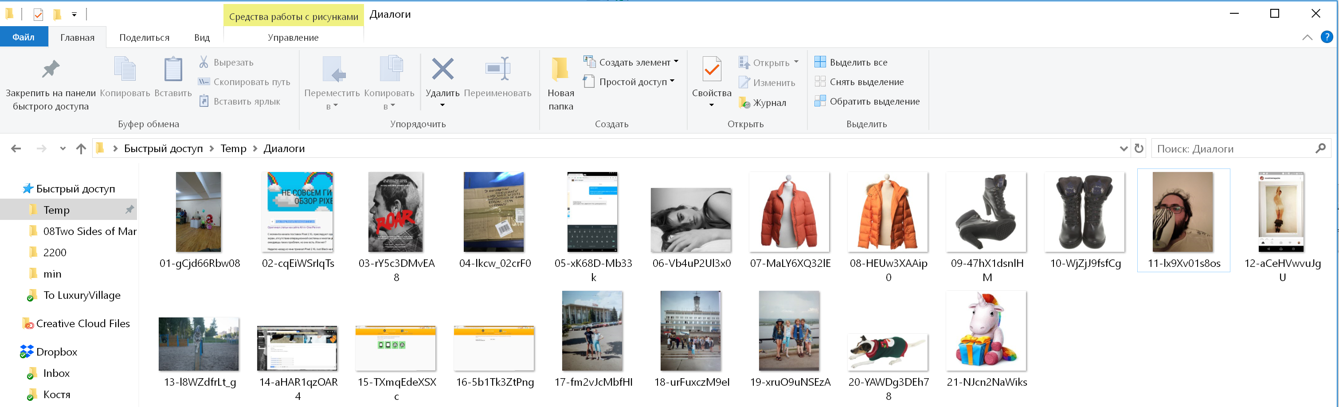
Task: Select thumbnail 01-gCjd66Rbw08
Action: pos(199,212)
